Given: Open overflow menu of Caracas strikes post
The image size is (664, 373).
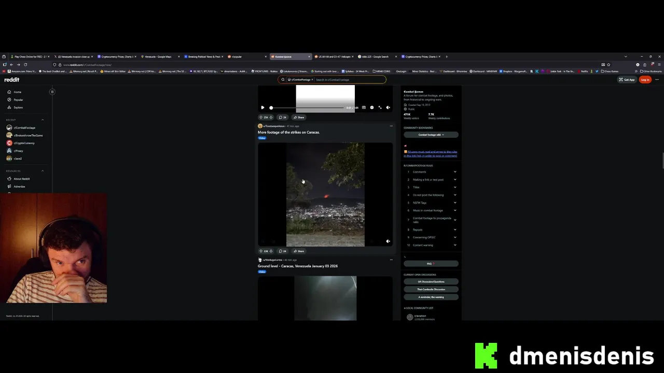Looking at the screenshot, I should click(x=391, y=126).
